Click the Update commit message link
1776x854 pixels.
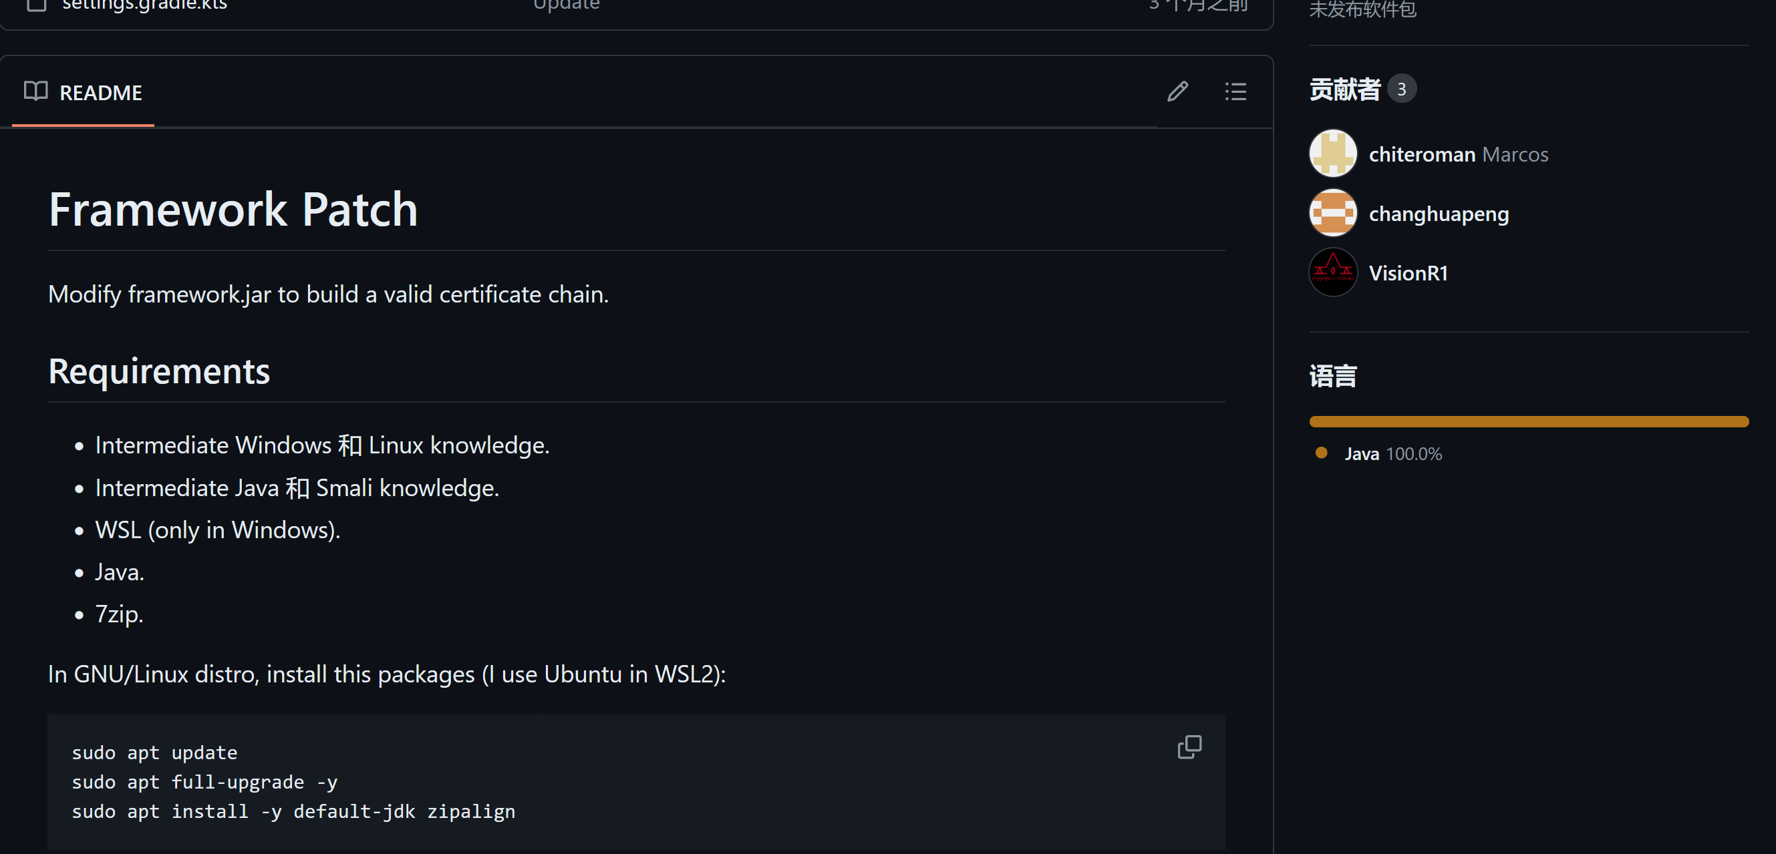pos(566,5)
